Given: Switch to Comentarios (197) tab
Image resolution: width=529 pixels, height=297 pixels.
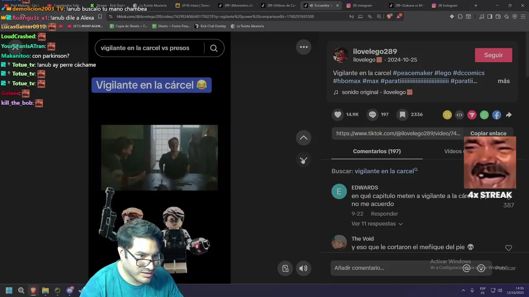Looking at the screenshot, I should 377,151.
